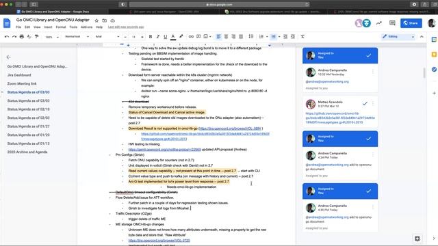Toggle right align
Screen dimensions: 438x246
(x=233, y=36)
